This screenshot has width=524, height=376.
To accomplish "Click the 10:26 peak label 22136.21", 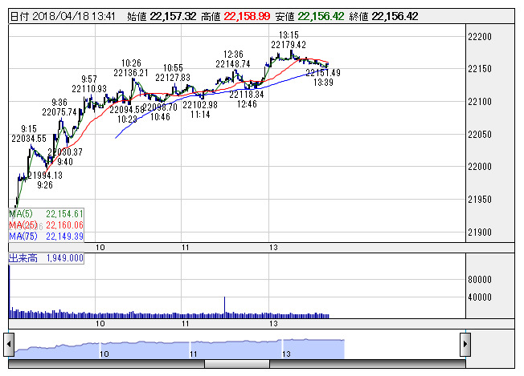I will (131, 73).
